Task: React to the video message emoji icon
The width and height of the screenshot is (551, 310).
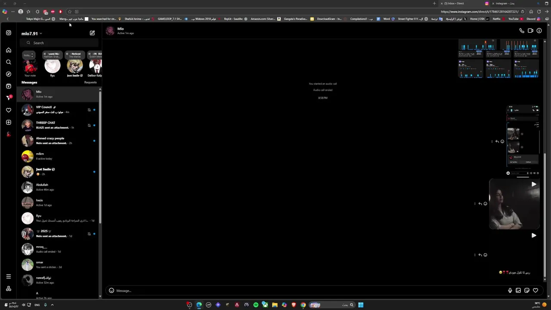Action: (x=485, y=204)
